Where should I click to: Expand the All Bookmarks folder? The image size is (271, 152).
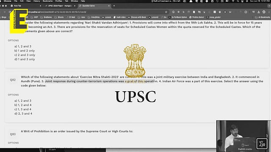(263, 17)
